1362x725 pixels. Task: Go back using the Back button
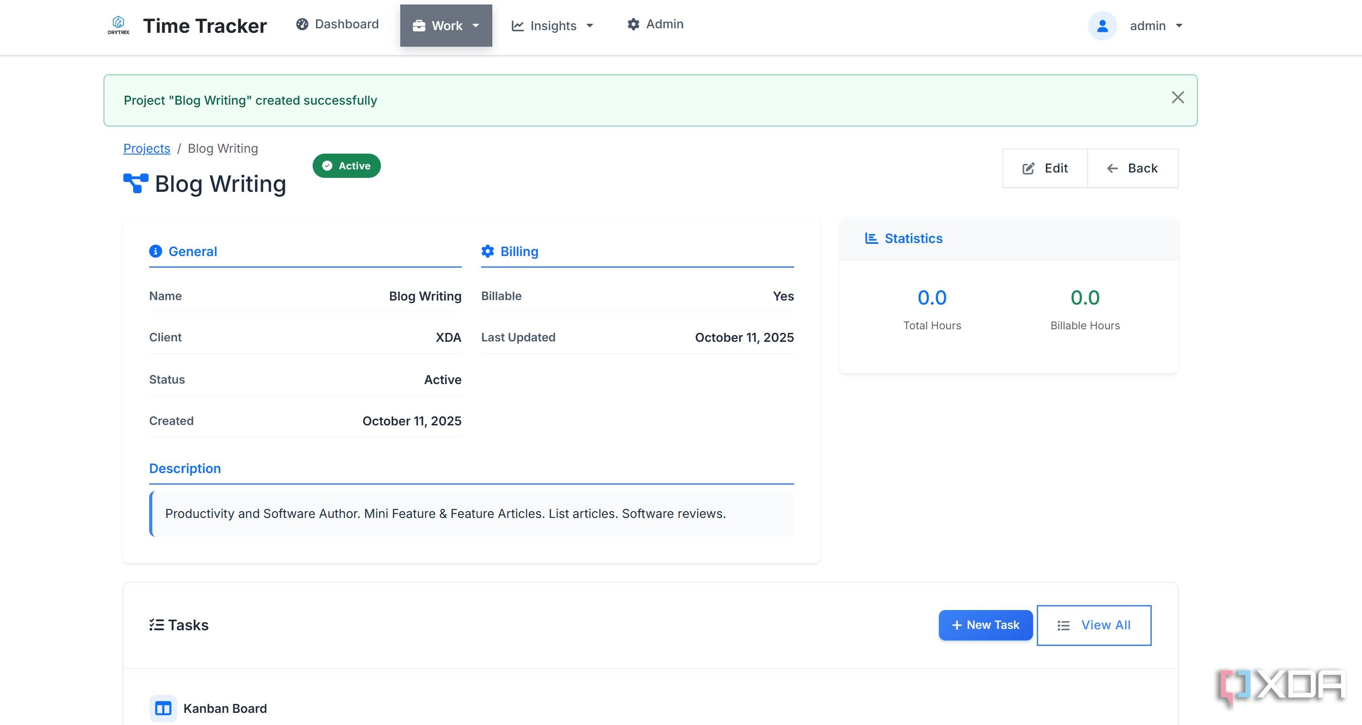(x=1132, y=168)
